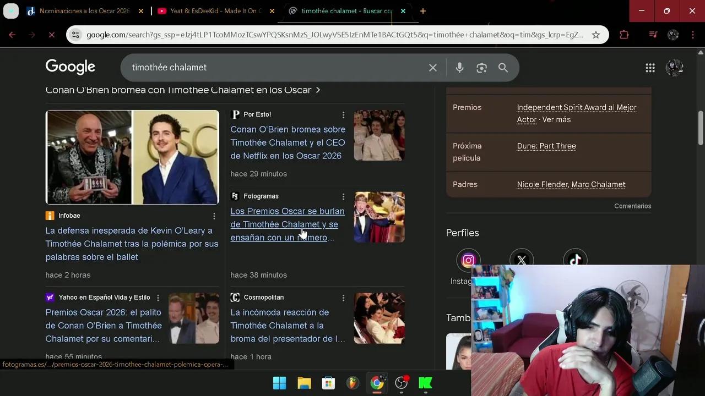
Task: Open Dune: Part Three link
Action: pos(546,146)
